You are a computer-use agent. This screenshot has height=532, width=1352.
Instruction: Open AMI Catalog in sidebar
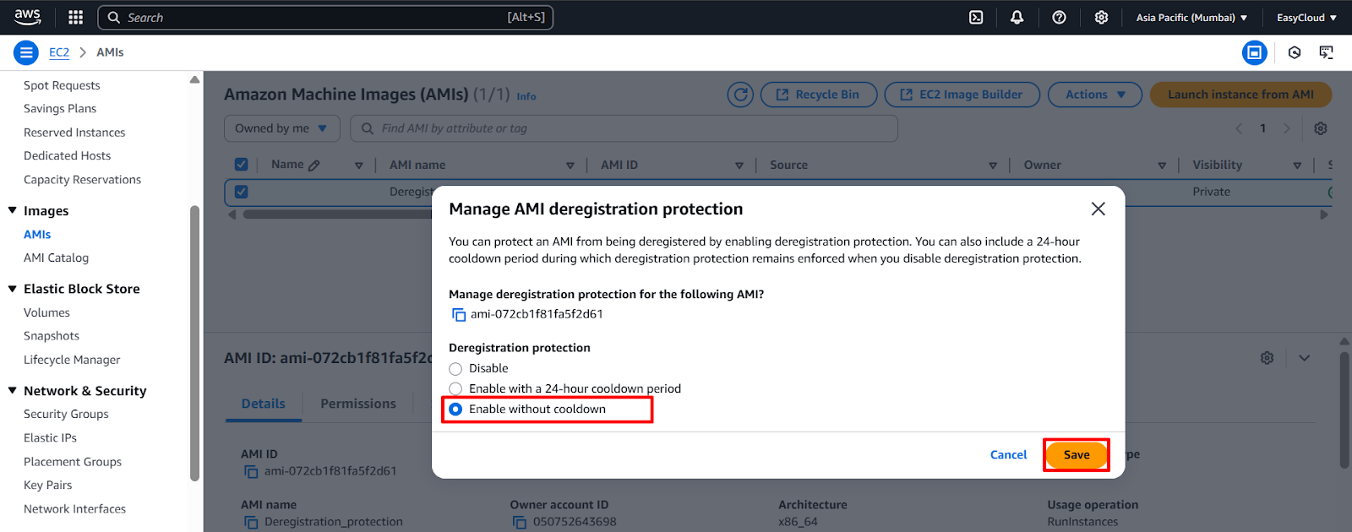[x=56, y=258]
